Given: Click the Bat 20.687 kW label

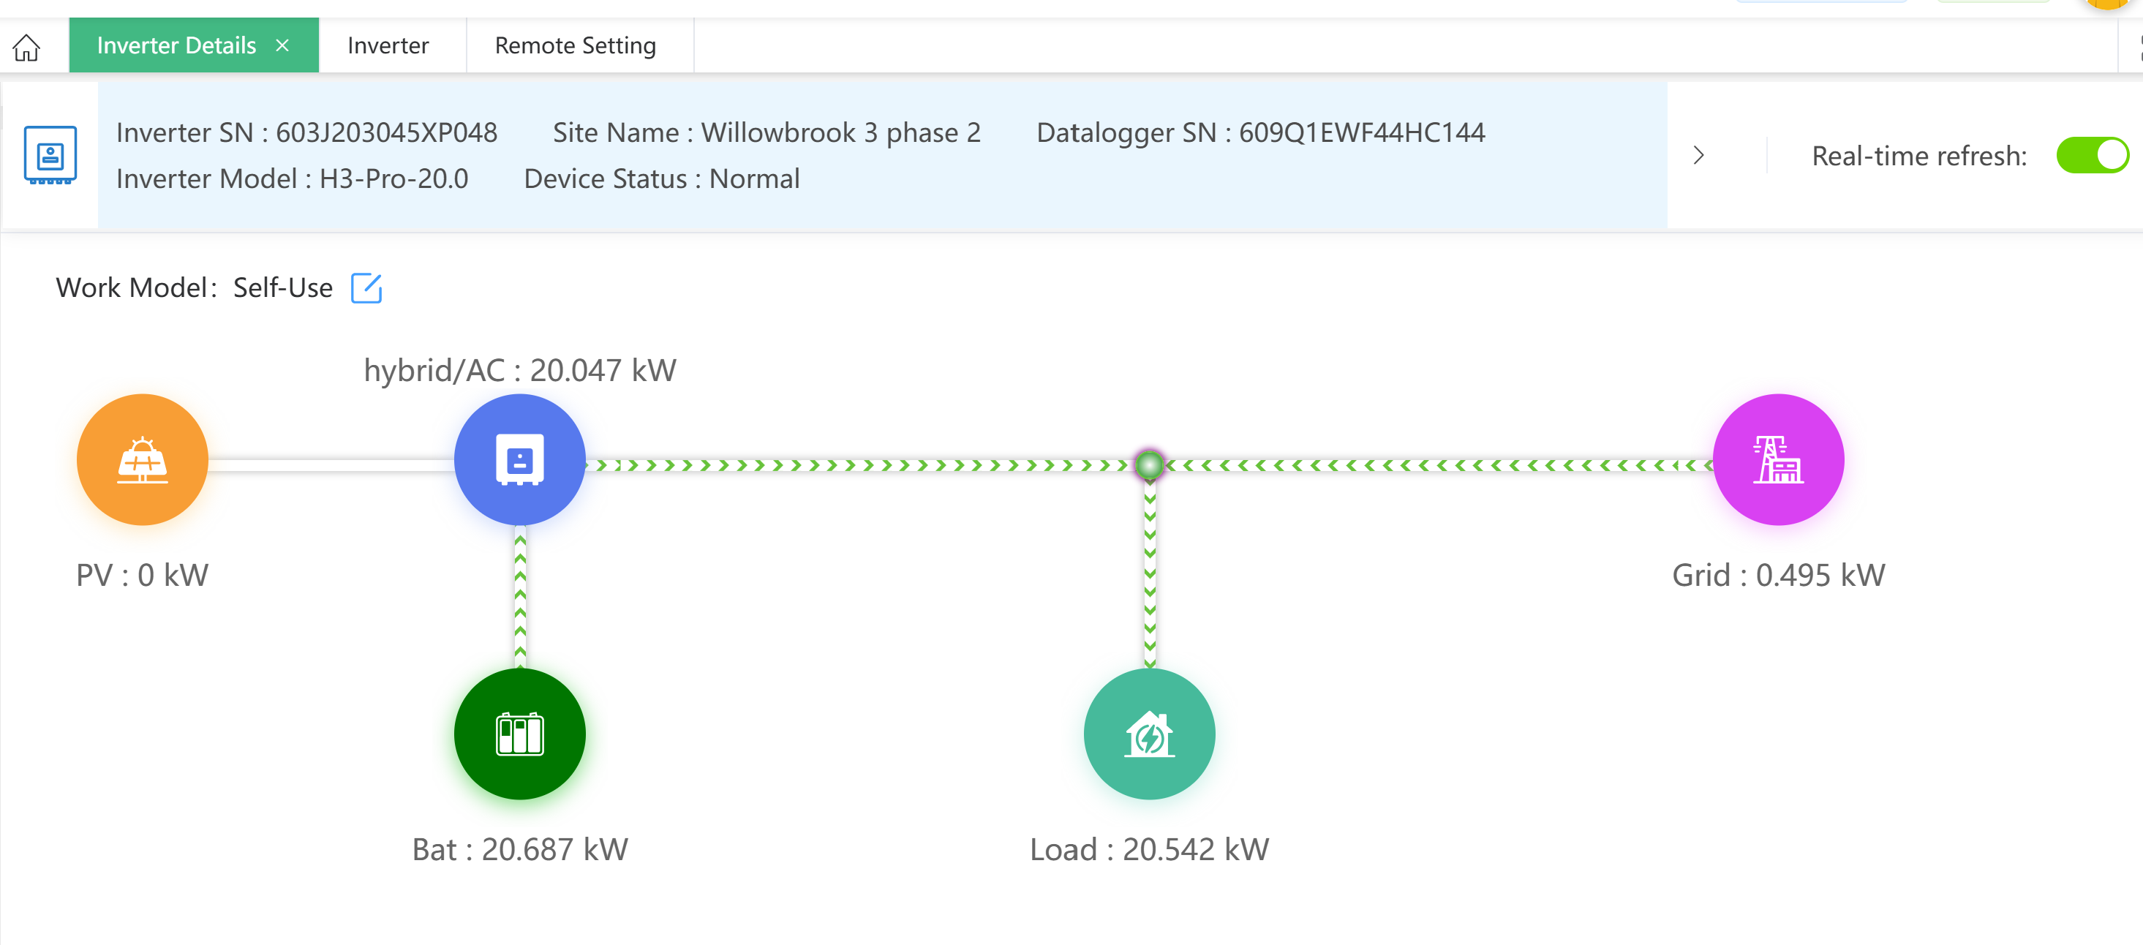Looking at the screenshot, I should 520,849.
